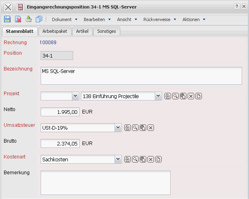Search Umsatzsteuer using the magnifier icon
249x199 pixels.
(x=135, y=128)
